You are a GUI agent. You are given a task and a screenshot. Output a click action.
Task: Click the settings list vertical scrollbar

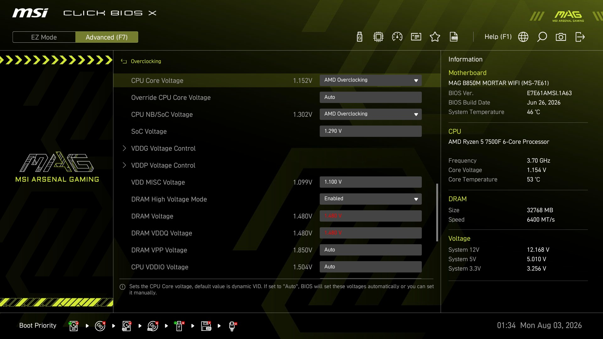click(437, 213)
